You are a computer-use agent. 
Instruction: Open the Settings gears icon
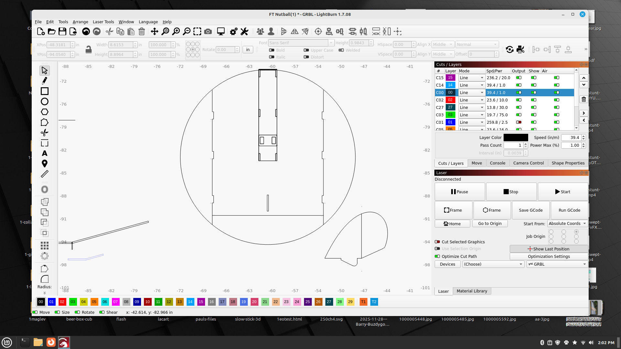pyautogui.click(x=234, y=31)
